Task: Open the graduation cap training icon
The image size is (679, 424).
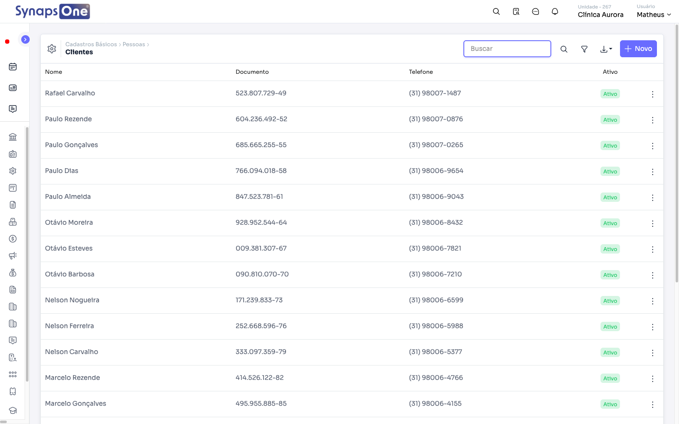Action: click(x=13, y=410)
